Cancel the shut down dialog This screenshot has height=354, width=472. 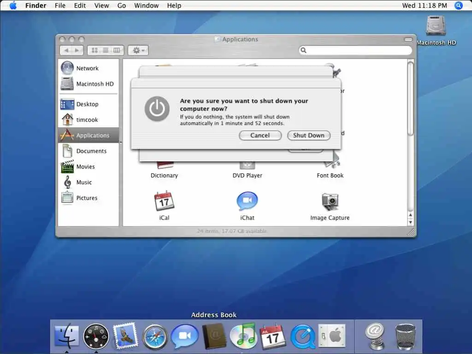(260, 136)
